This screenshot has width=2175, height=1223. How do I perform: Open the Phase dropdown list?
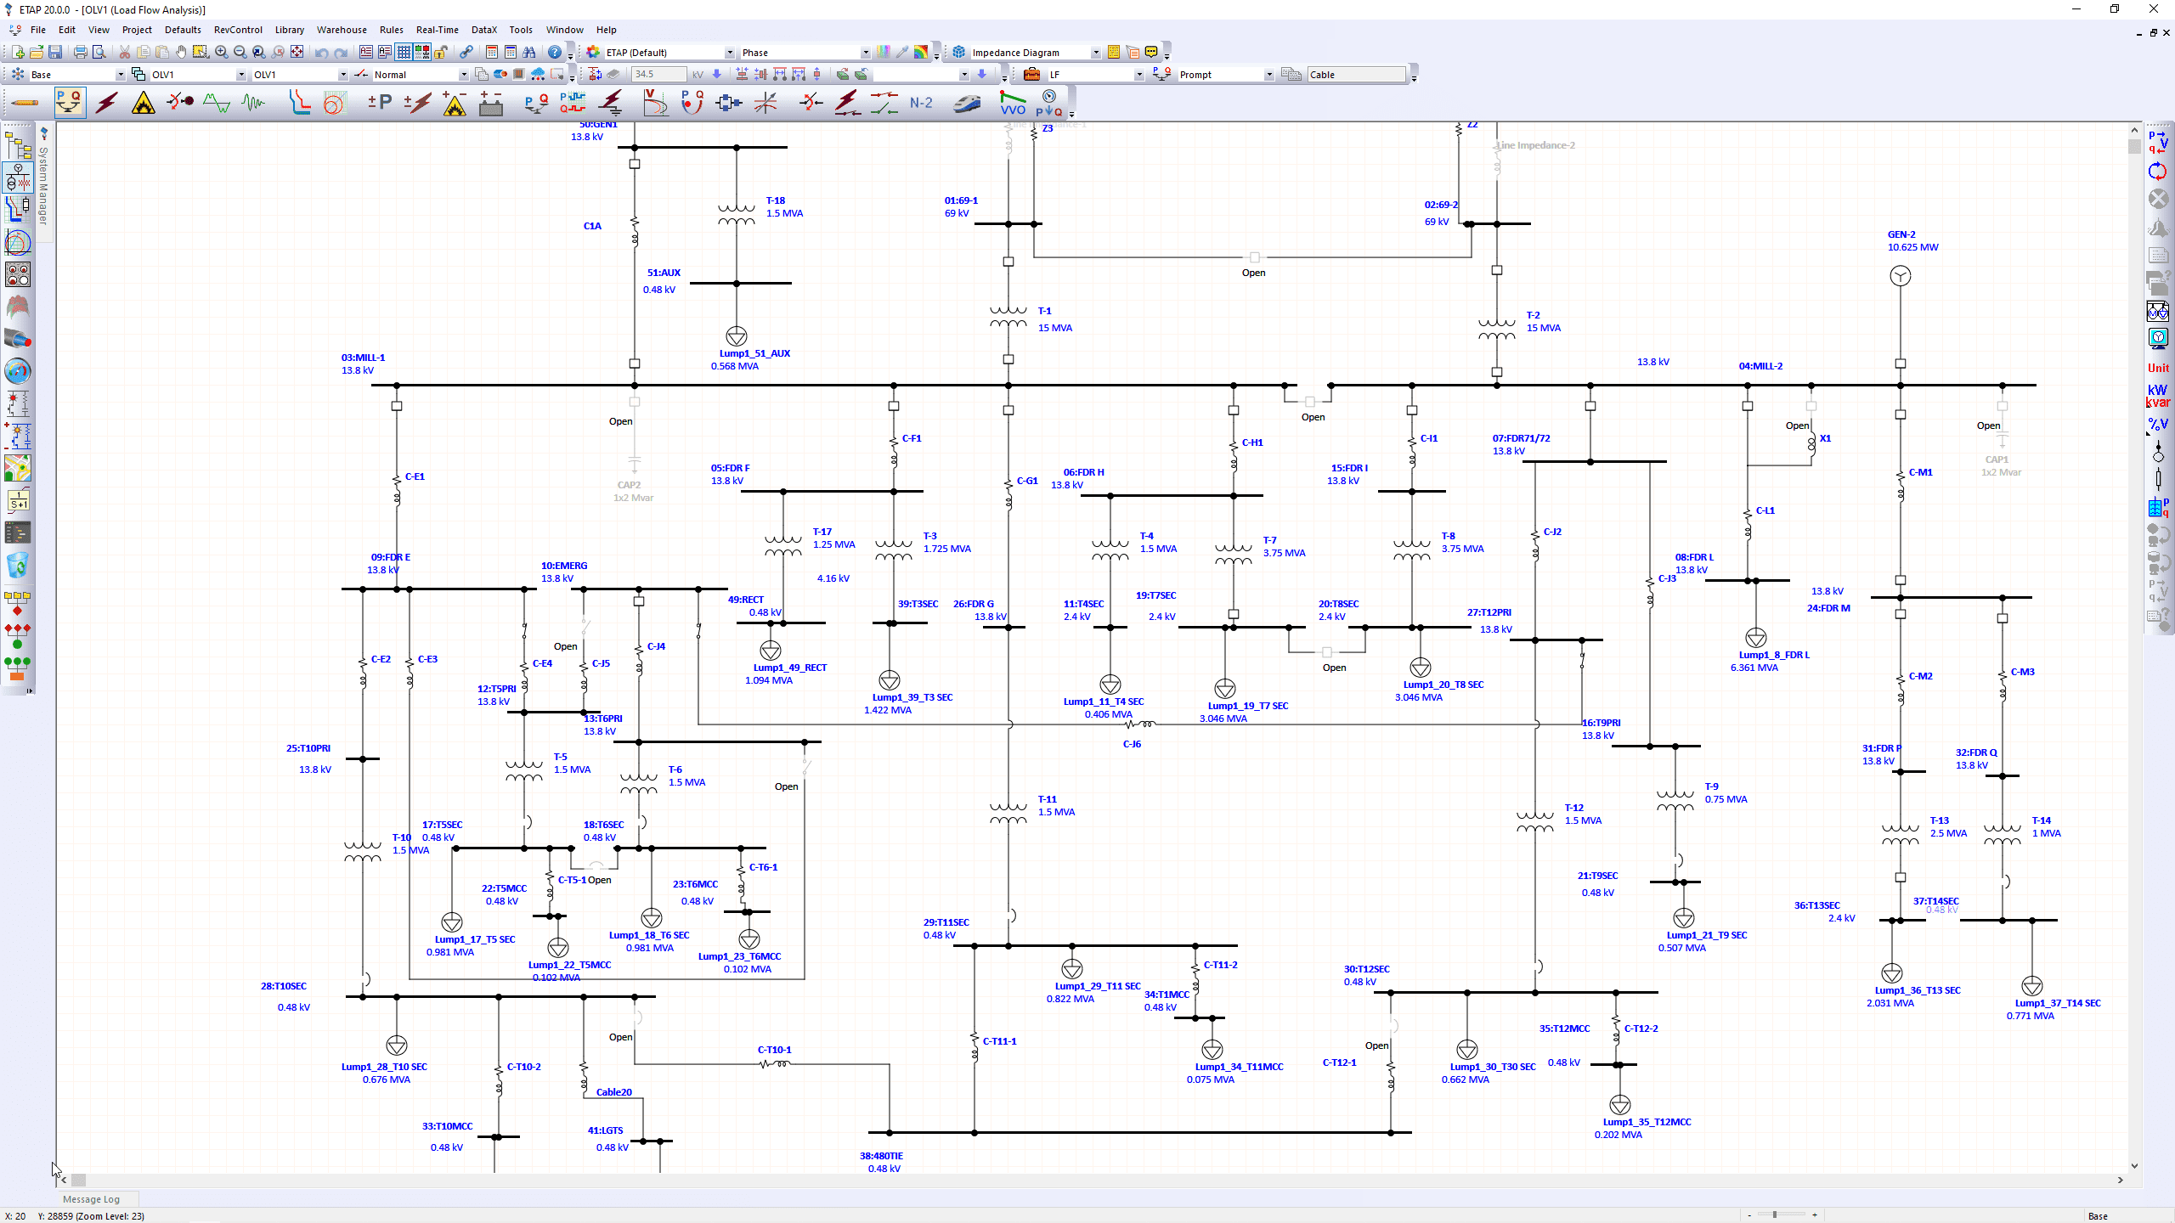click(x=865, y=52)
